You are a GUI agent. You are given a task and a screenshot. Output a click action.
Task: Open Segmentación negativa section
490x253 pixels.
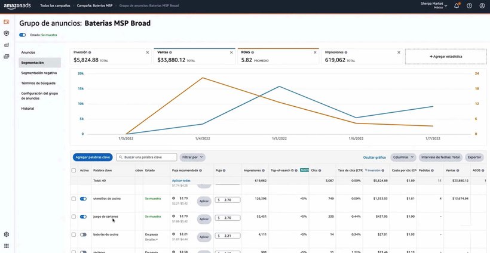point(39,73)
